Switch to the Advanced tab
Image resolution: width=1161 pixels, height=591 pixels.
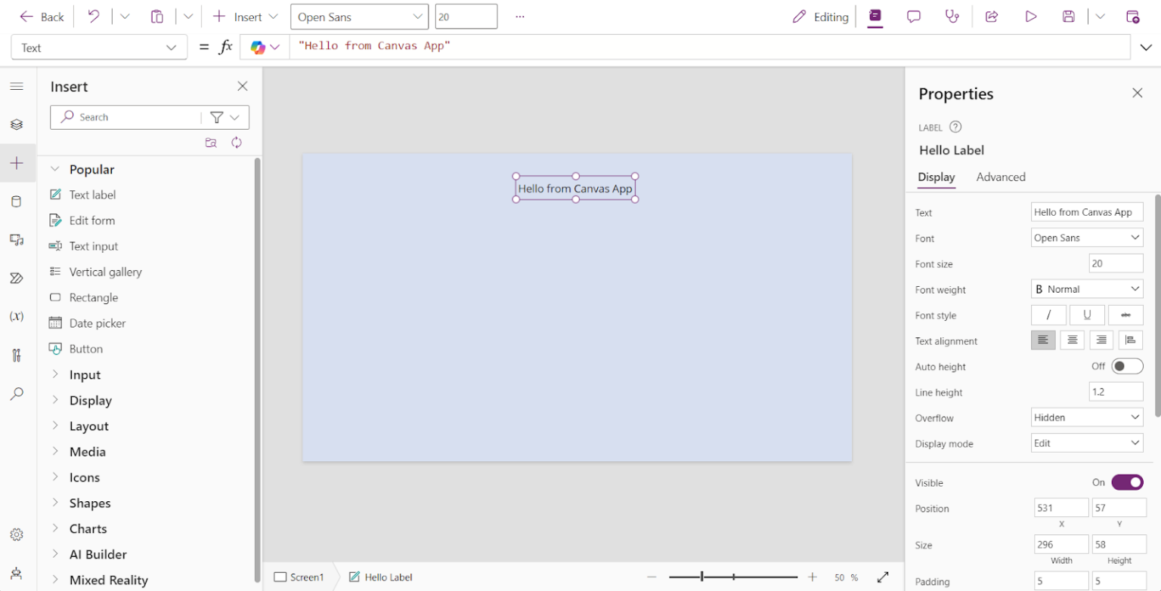point(1001,177)
